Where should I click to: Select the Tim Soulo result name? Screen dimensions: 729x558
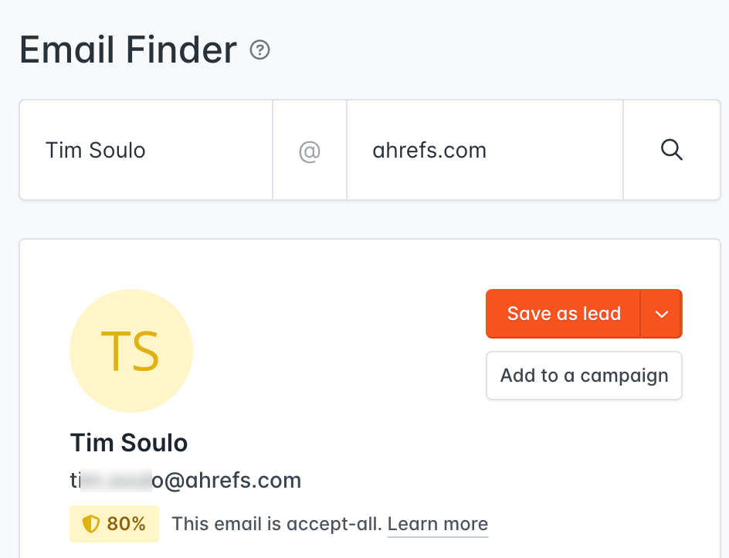(x=128, y=443)
